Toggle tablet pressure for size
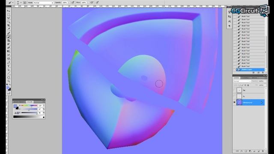This screenshot has width=274, height=154. click(97, 3)
